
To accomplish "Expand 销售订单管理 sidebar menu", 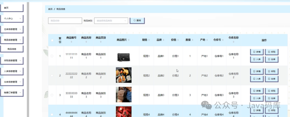I will (x=12, y=92).
